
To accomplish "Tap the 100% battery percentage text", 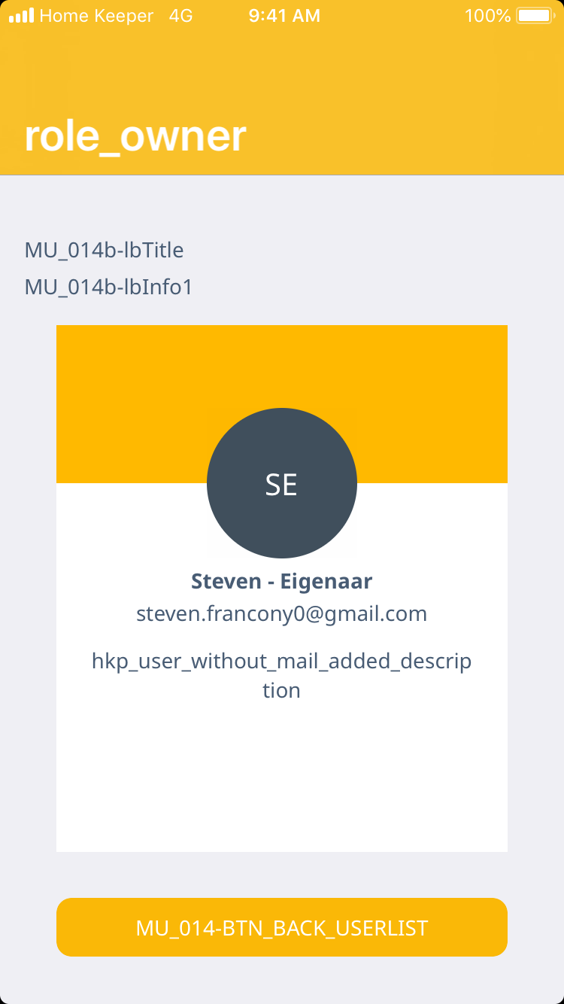I will click(x=487, y=15).
